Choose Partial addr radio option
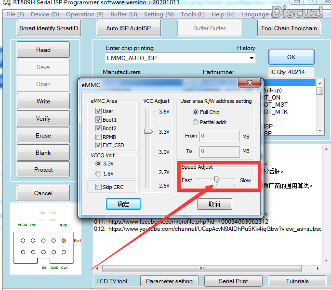Viewport: 331px width, 290px height. 196,122
